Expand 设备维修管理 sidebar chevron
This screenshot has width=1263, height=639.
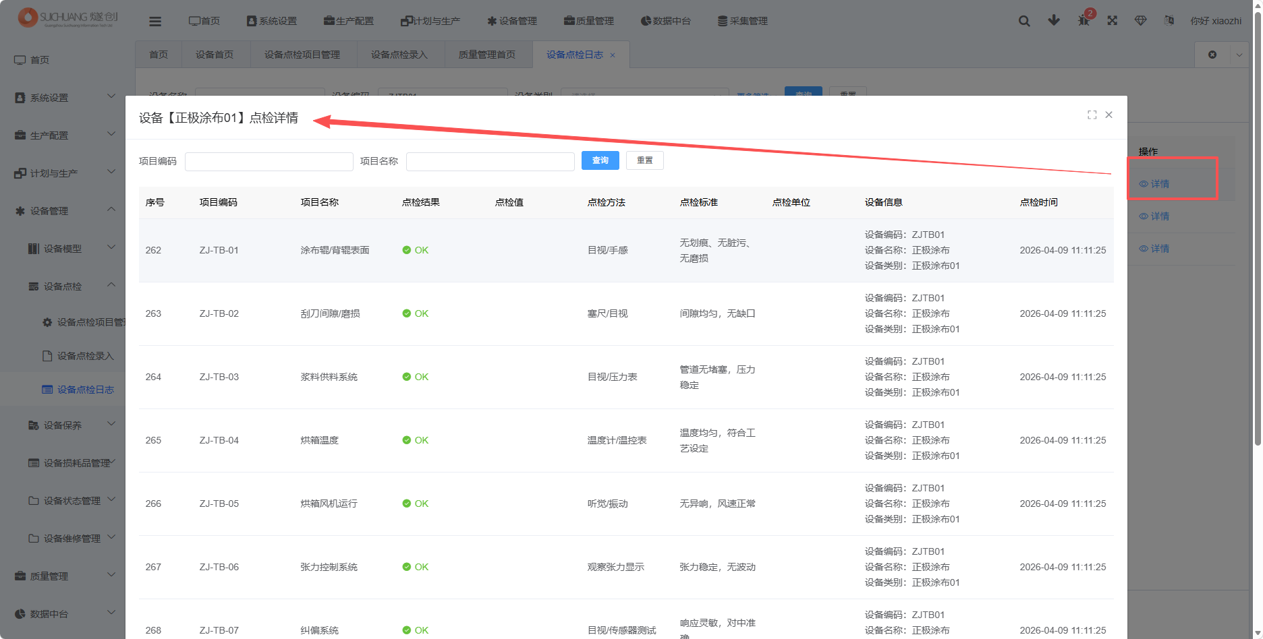tap(111, 537)
